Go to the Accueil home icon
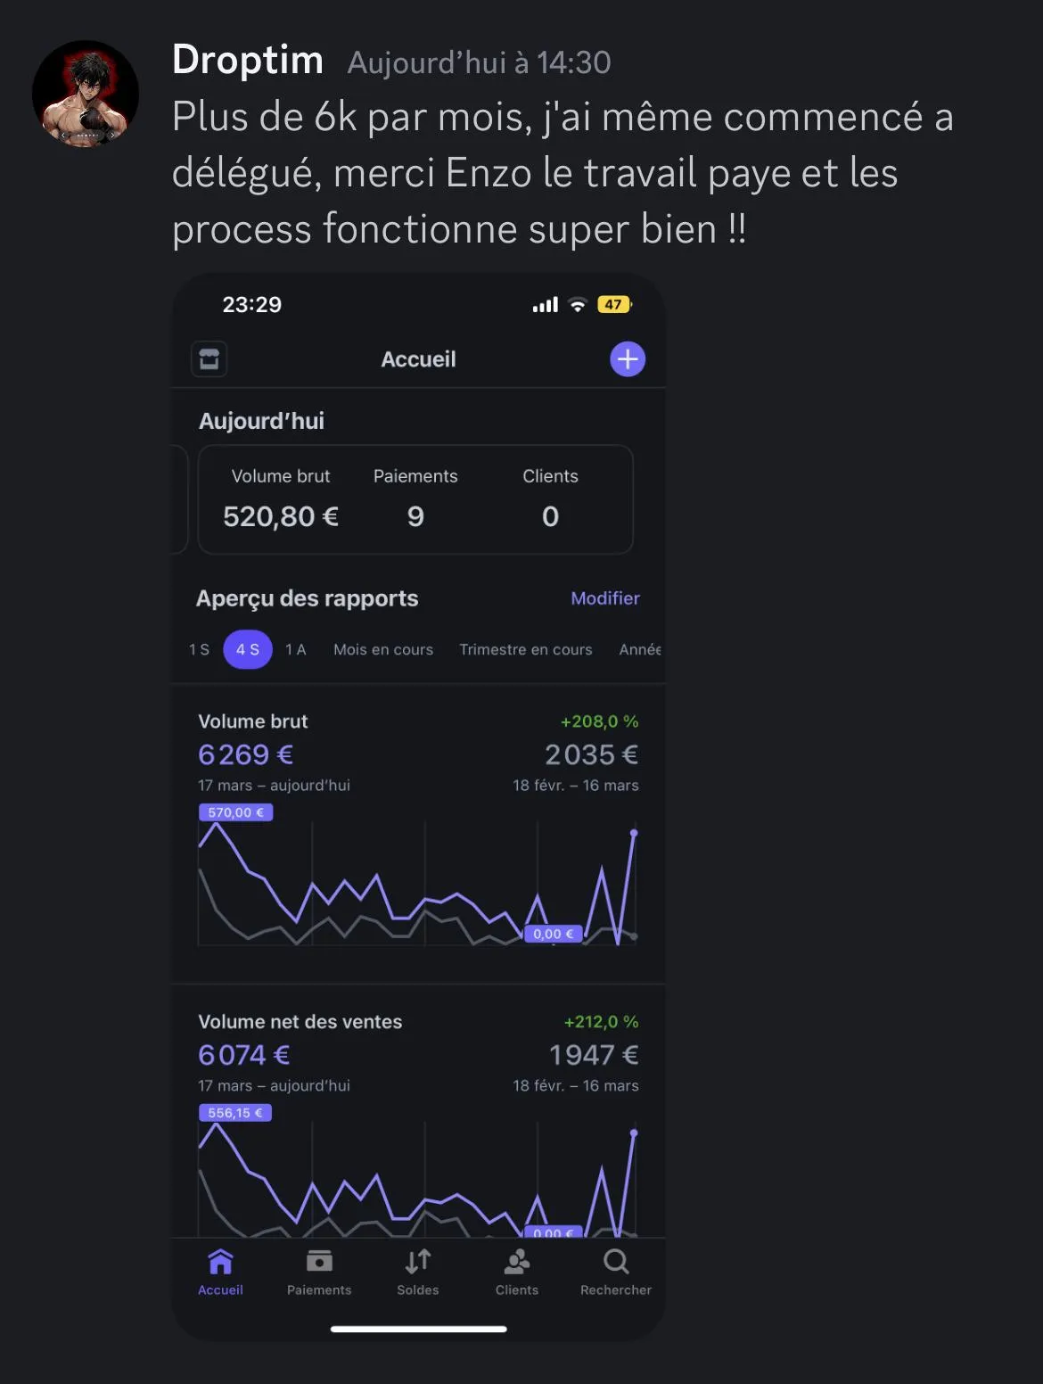The image size is (1043, 1384). pos(220,1262)
